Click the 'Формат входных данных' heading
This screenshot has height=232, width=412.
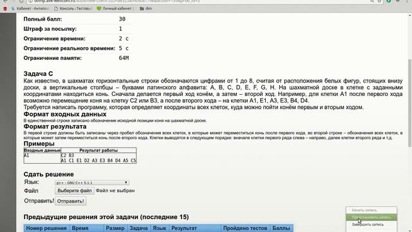click(x=65, y=114)
